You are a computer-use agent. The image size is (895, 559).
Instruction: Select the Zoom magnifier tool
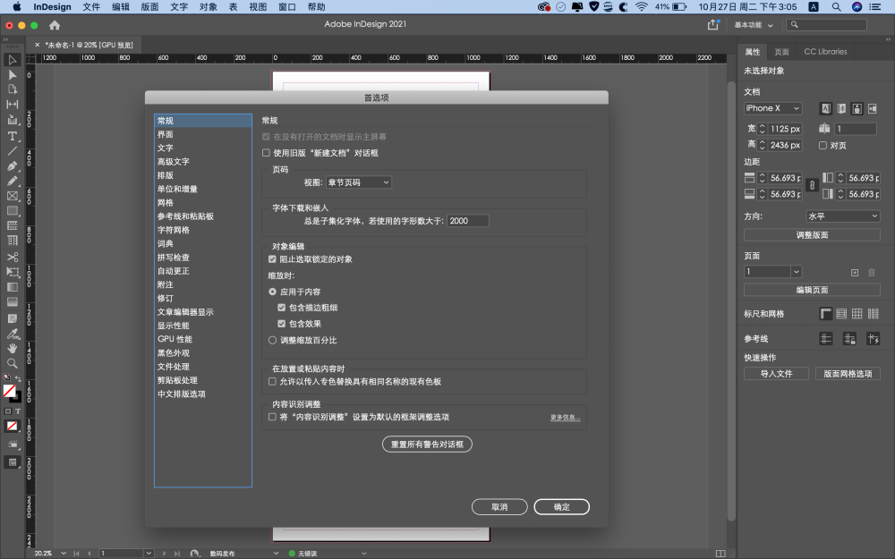tap(13, 363)
